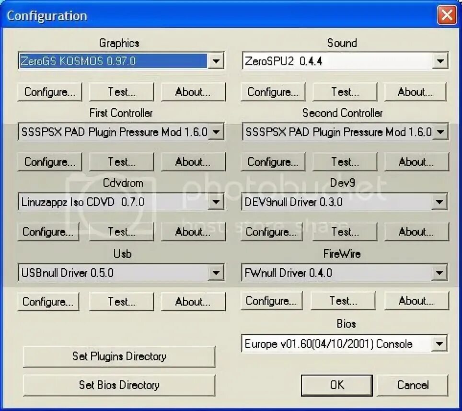This screenshot has height=411, width=462.
Task: Open the Dev9 plugin dropdown arrow
Action: click(x=439, y=202)
